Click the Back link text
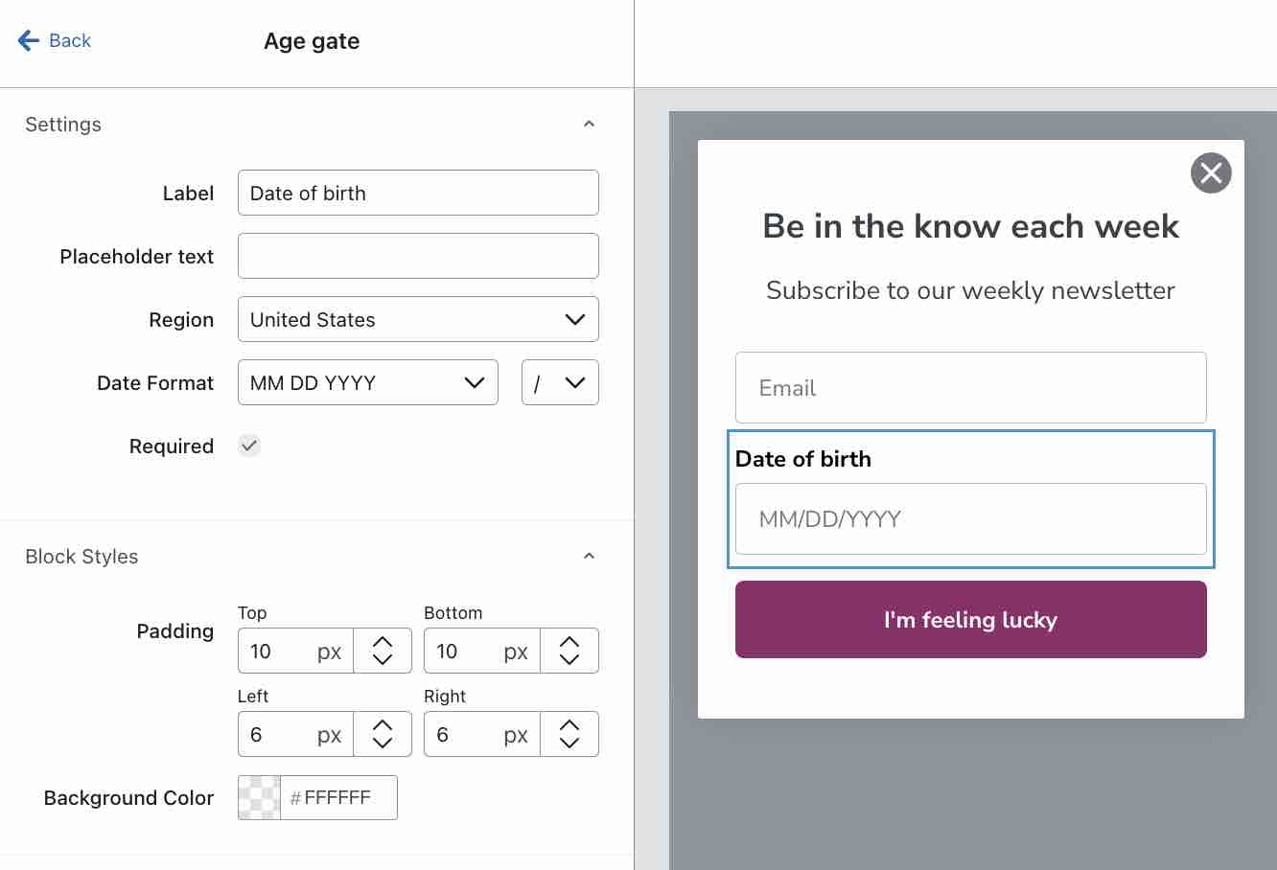 70,40
